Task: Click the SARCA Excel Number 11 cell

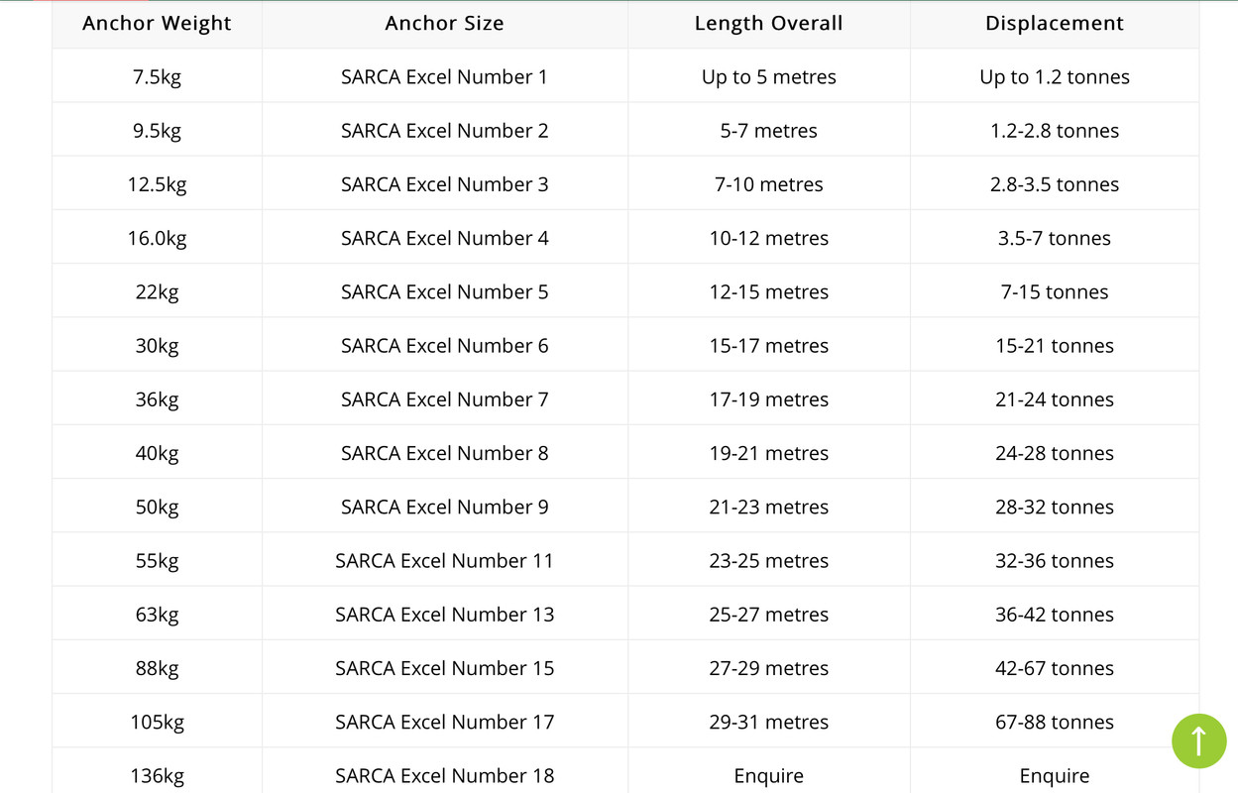Action: [x=445, y=559]
